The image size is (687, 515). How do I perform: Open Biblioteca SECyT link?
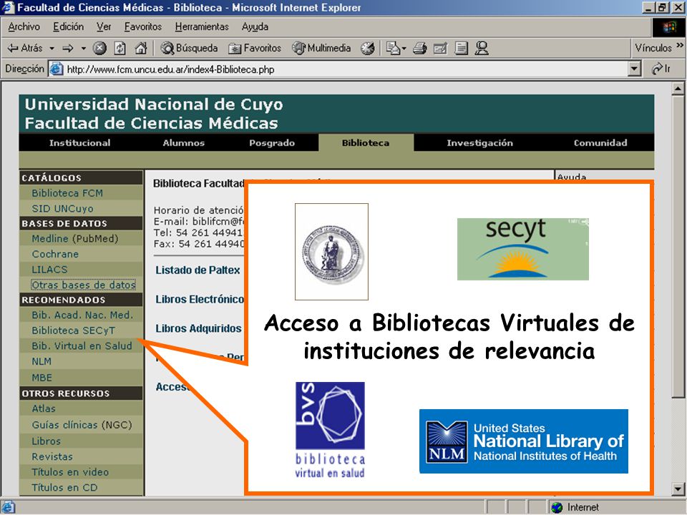coord(74,330)
